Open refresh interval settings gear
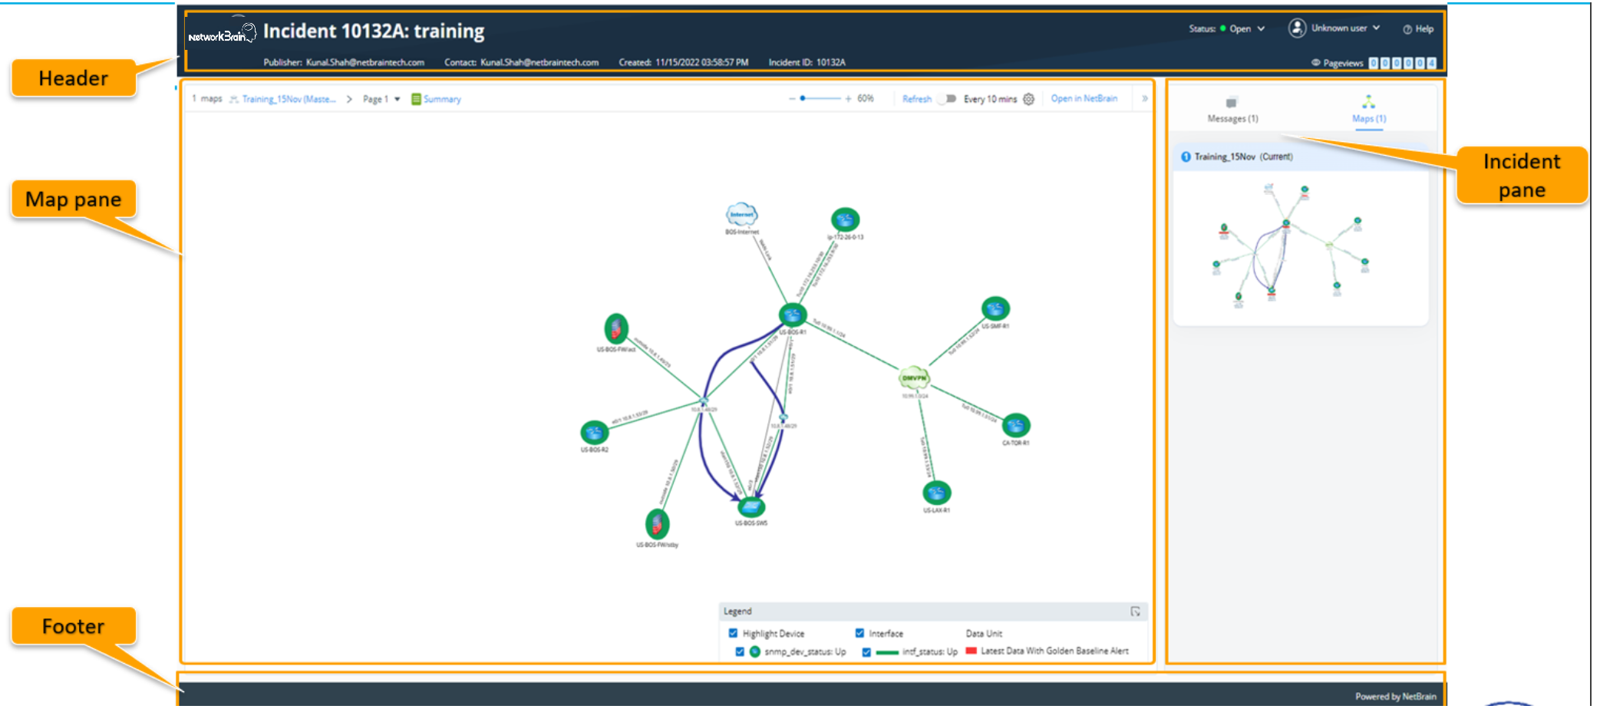 point(1029,99)
